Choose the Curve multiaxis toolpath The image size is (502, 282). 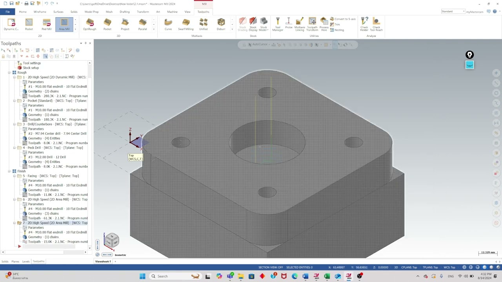(168, 24)
